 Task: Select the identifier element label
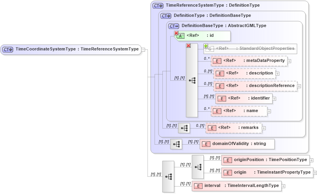coord(249,98)
